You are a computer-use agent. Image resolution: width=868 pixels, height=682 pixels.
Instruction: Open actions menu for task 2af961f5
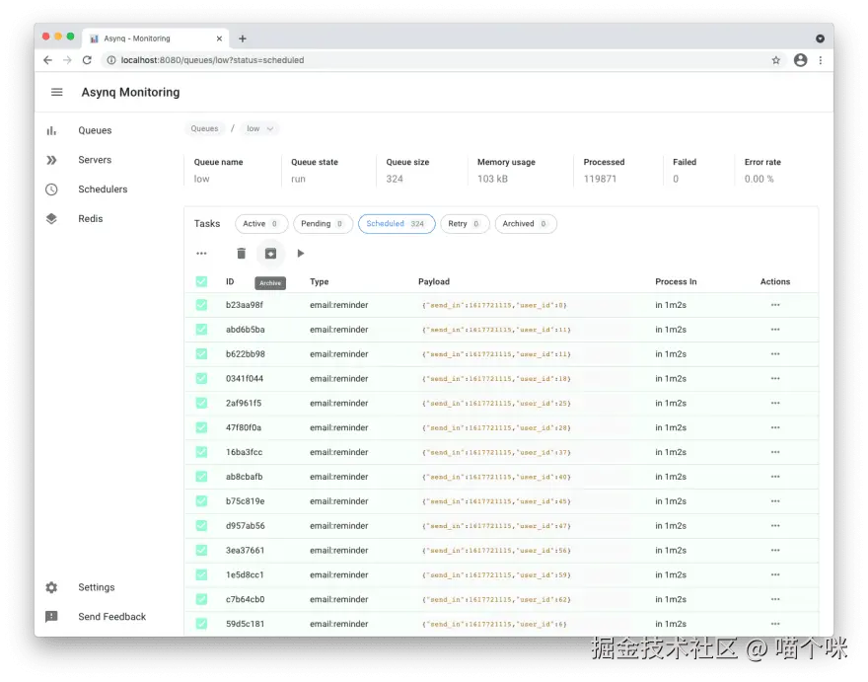pyautogui.click(x=775, y=403)
